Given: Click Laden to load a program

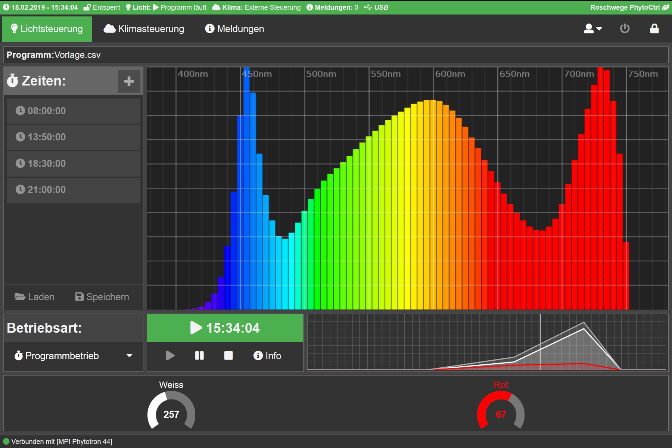Looking at the screenshot, I should pyautogui.click(x=35, y=297).
